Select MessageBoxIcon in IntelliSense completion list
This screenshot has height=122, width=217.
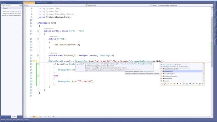point(181,71)
